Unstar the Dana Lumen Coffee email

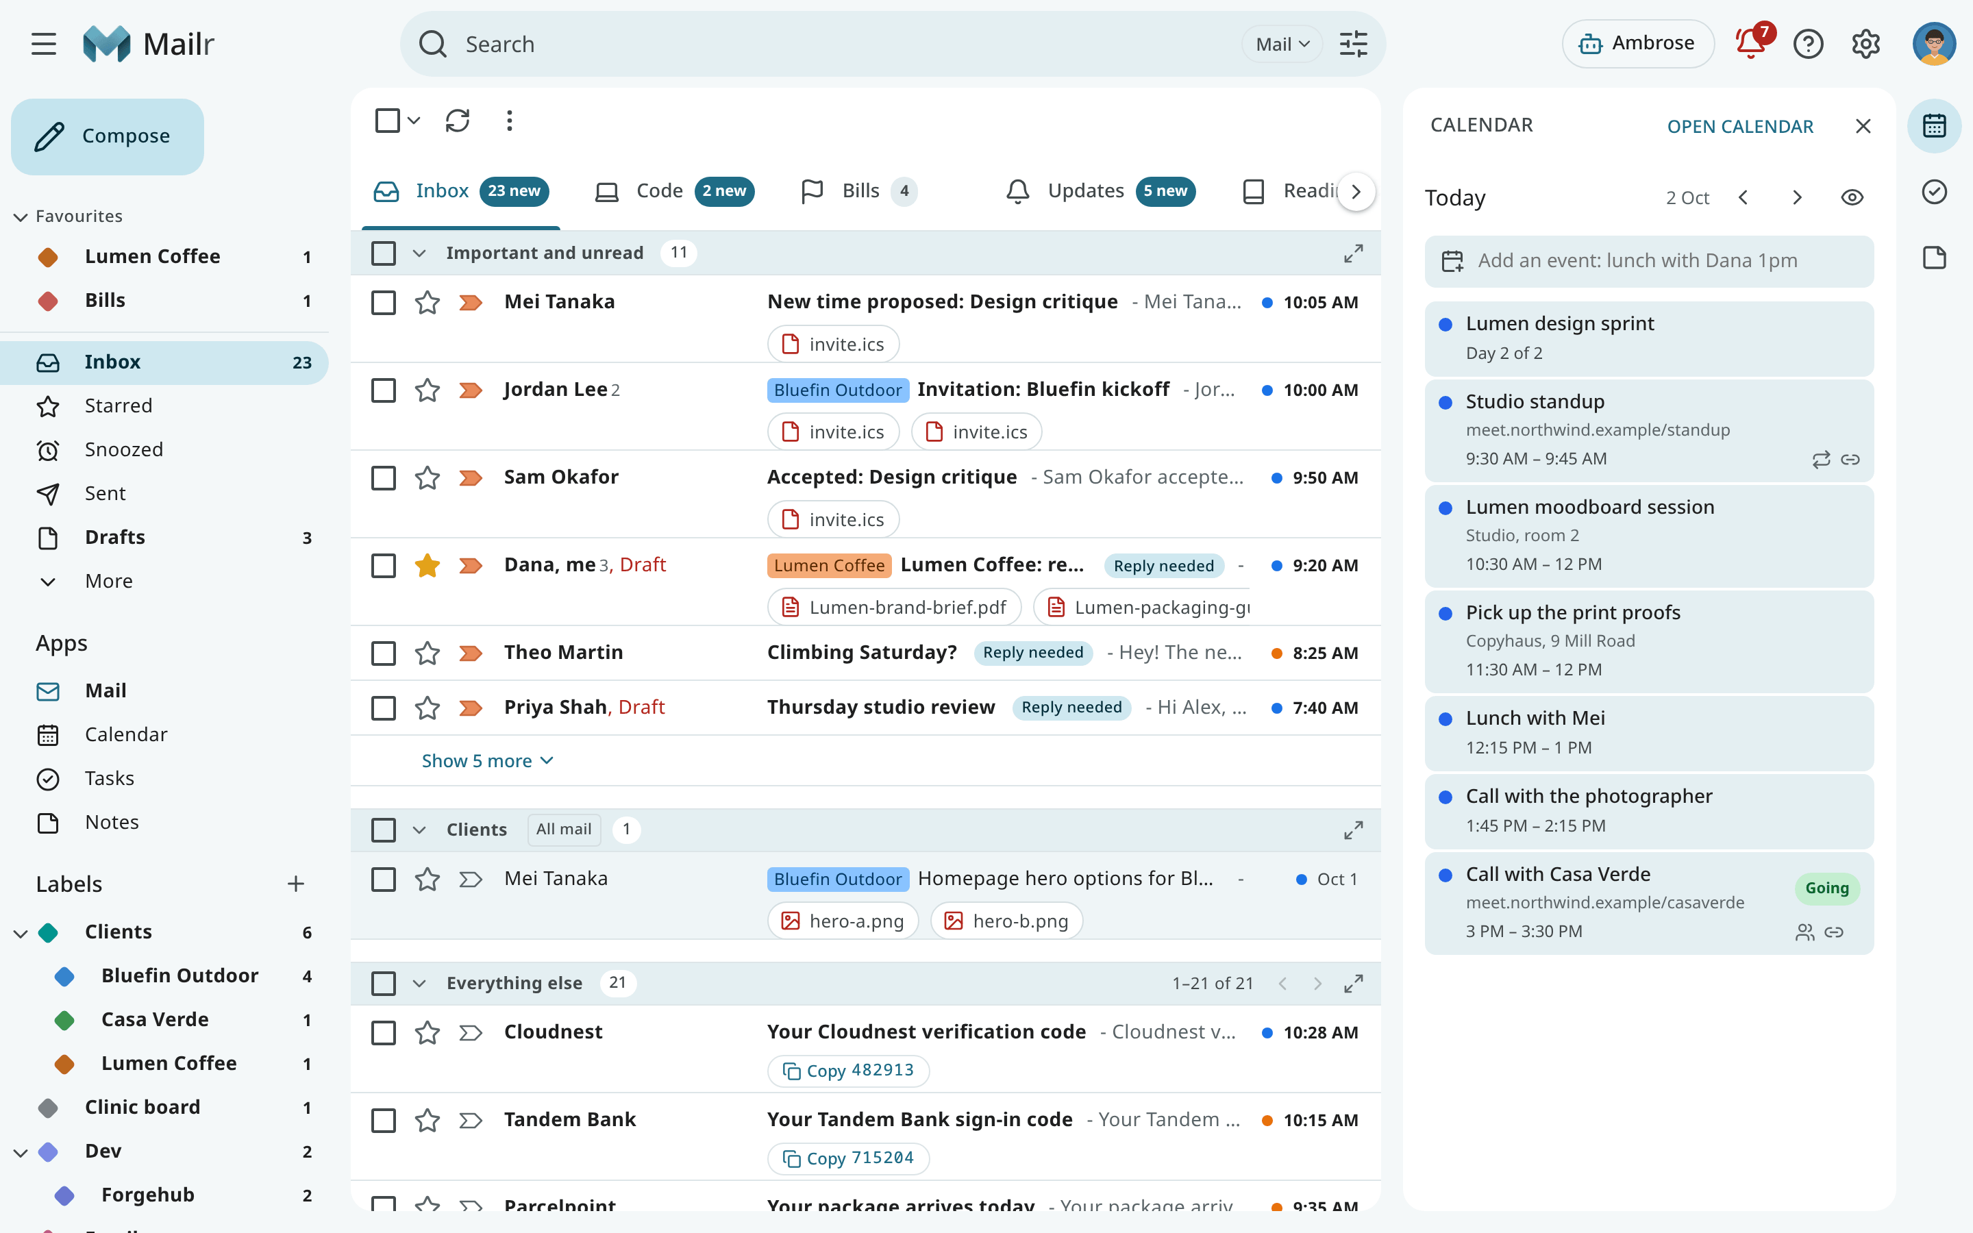(x=427, y=565)
